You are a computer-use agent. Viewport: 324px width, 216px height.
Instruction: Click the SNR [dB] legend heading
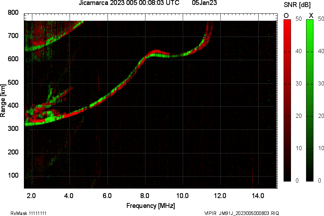point(297,5)
